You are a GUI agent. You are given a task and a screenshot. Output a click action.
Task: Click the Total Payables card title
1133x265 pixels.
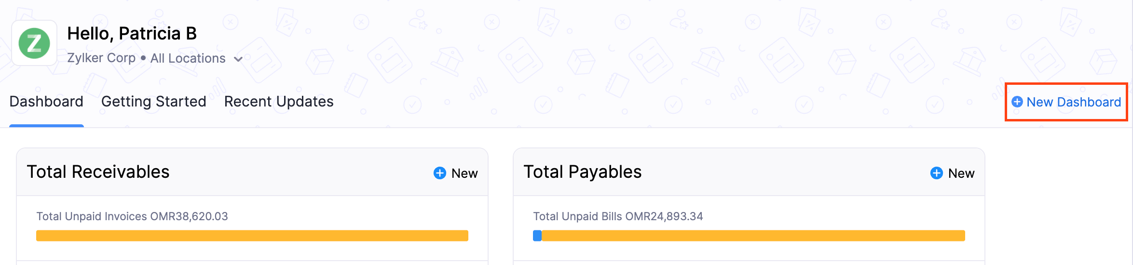click(582, 172)
